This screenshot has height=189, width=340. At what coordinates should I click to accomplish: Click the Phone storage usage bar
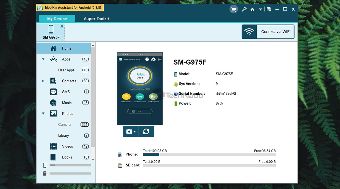[209, 155]
